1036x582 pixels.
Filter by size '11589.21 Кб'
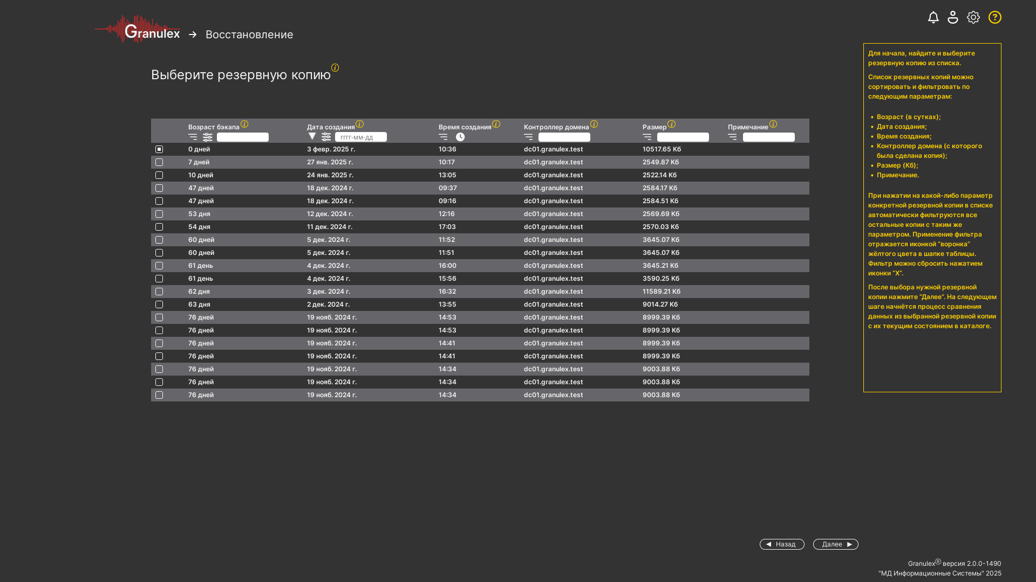pyautogui.click(x=662, y=292)
